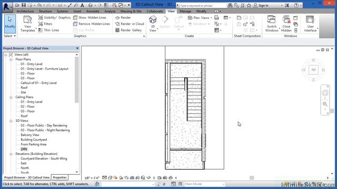Open the User Interface dropdown

pyautogui.click(x=310, y=24)
